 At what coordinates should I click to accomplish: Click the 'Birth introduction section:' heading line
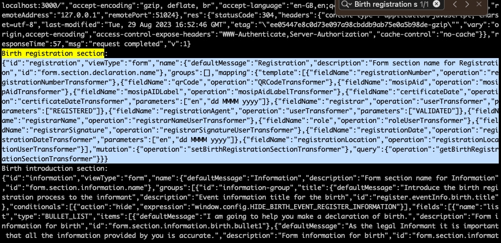pos(55,169)
